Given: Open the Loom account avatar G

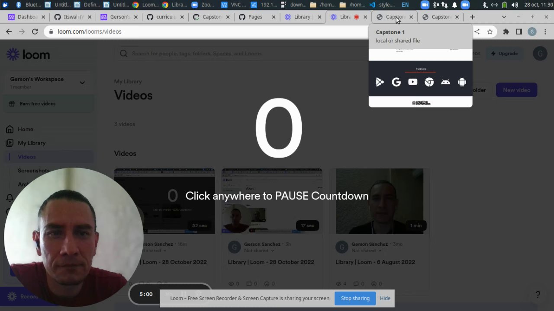Looking at the screenshot, I should [540, 54].
